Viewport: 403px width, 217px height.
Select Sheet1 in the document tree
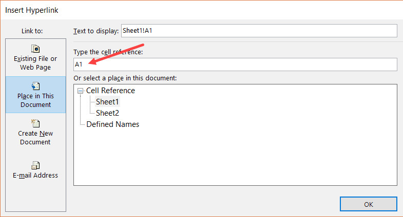[107, 102]
